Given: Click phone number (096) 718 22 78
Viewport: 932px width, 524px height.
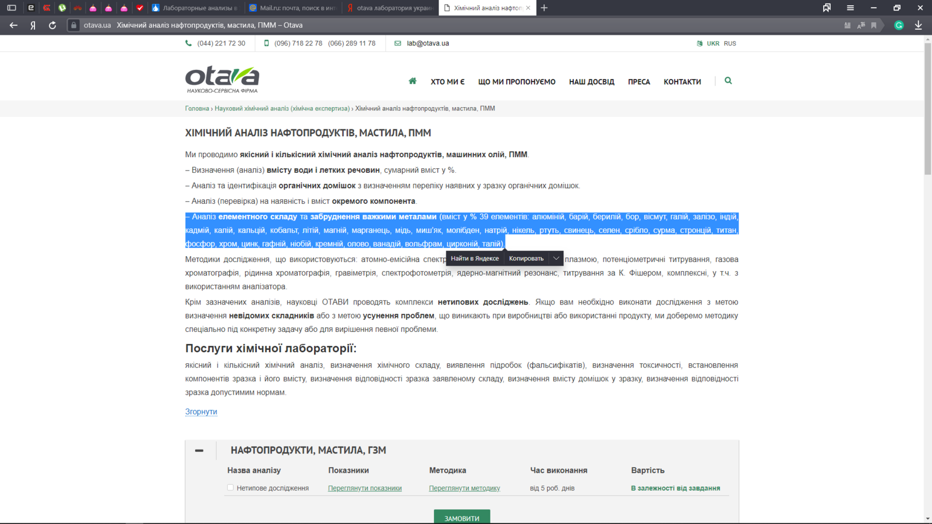Looking at the screenshot, I should (x=298, y=44).
